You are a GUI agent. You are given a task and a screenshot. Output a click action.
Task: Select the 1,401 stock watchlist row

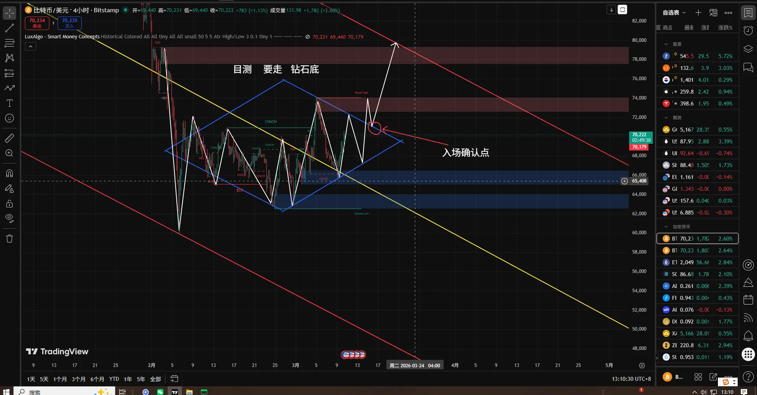click(697, 80)
